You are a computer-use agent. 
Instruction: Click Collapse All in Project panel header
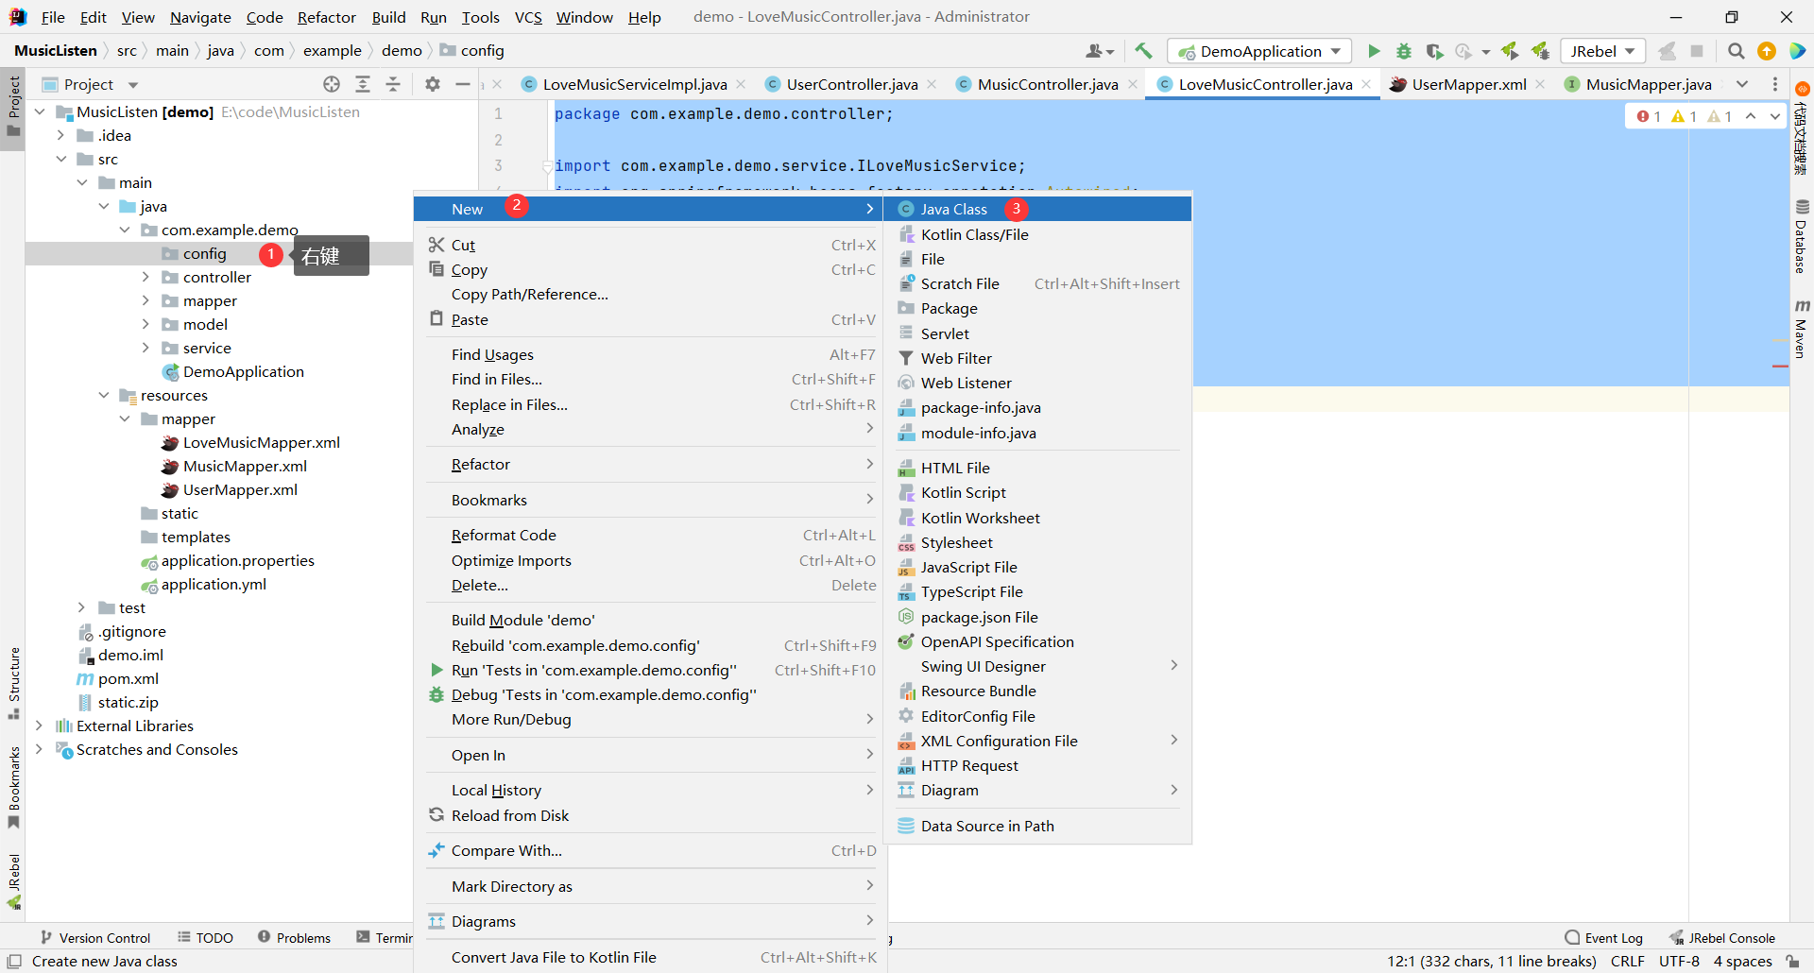click(393, 84)
